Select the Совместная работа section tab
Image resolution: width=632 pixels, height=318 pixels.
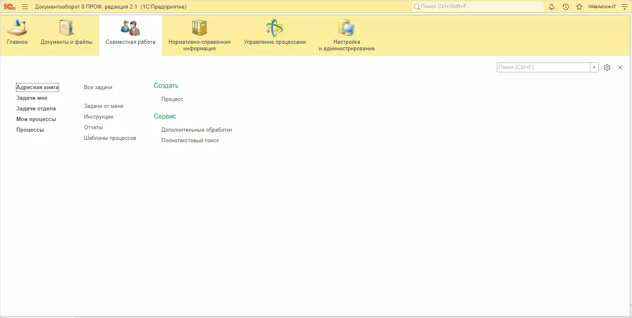131,36
